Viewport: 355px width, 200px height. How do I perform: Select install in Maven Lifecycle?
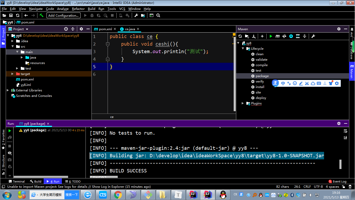click(x=260, y=87)
